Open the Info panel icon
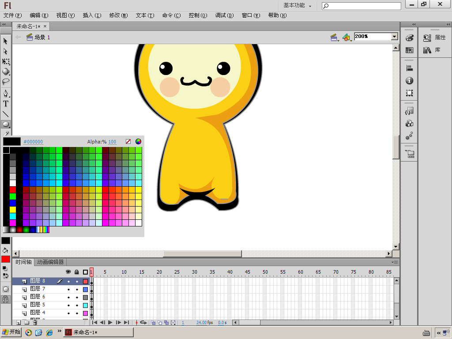Image resolution: width=452 pixels, height=339 pixels. (x=409, y=81)
